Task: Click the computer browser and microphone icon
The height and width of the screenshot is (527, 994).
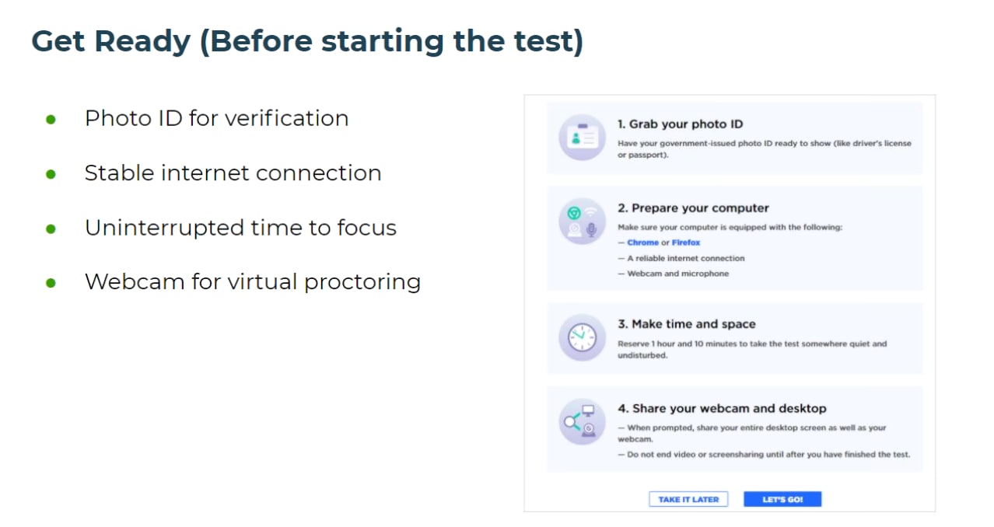Action: point(582,222)
